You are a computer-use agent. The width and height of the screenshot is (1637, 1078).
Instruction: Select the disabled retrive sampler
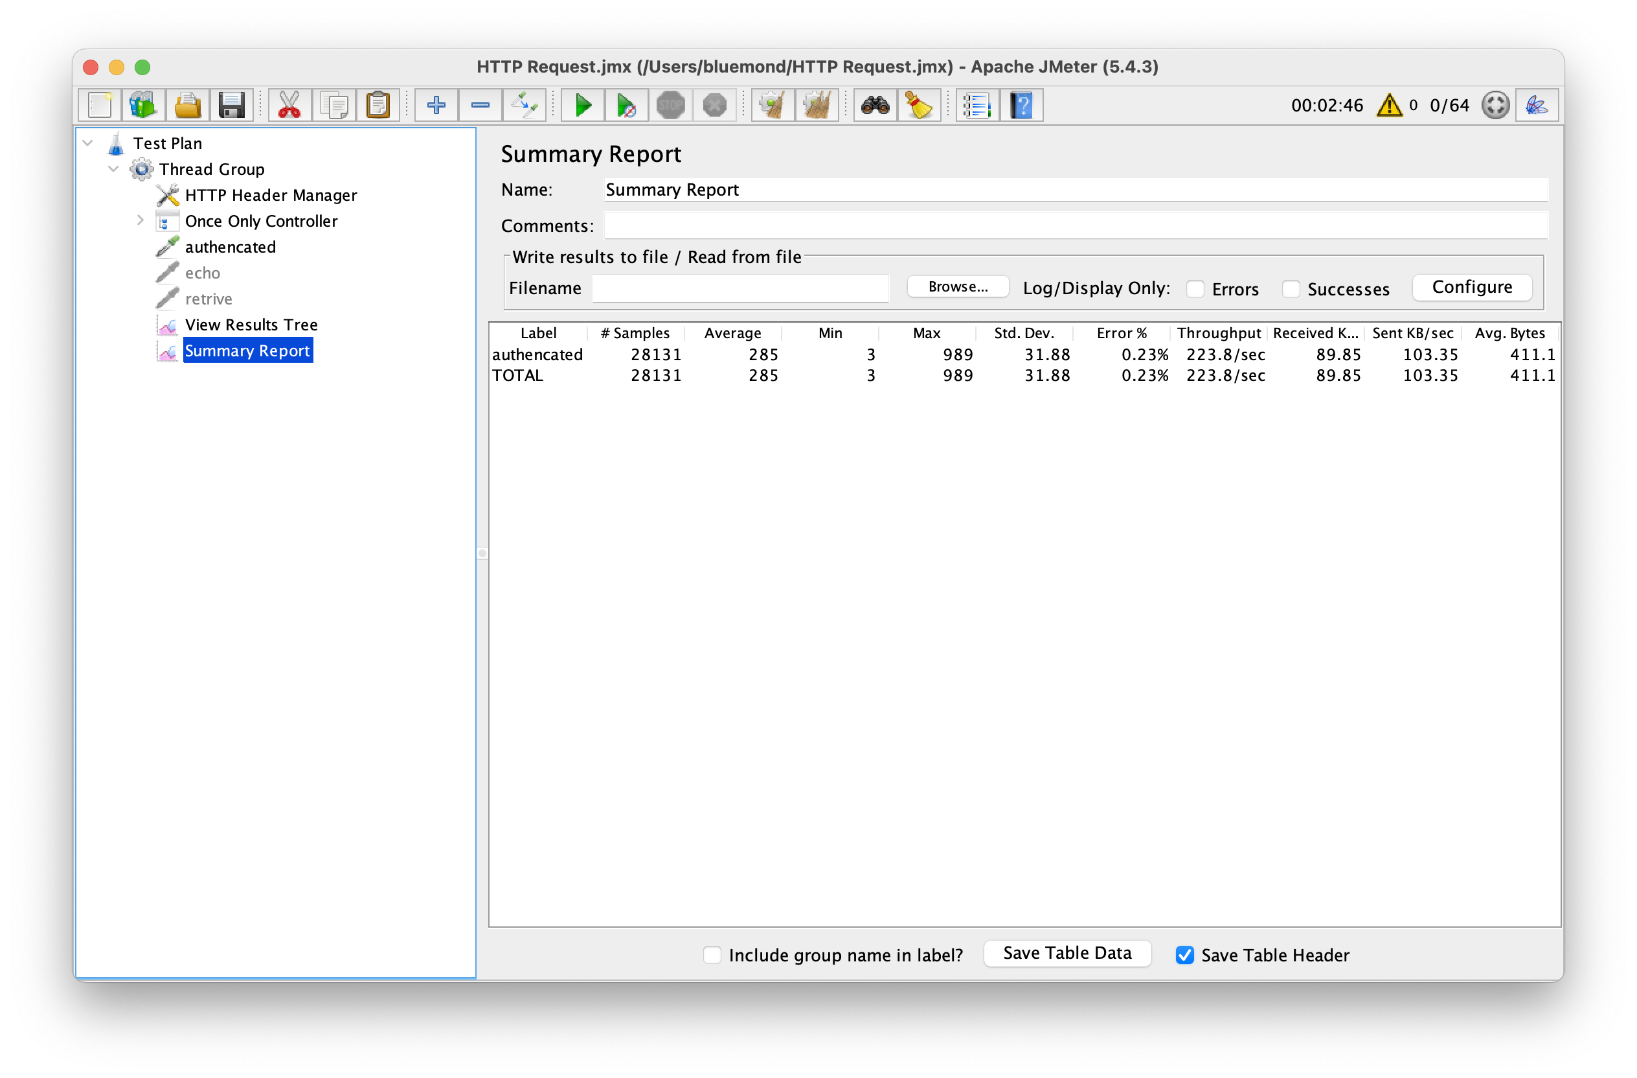(209, 299)
